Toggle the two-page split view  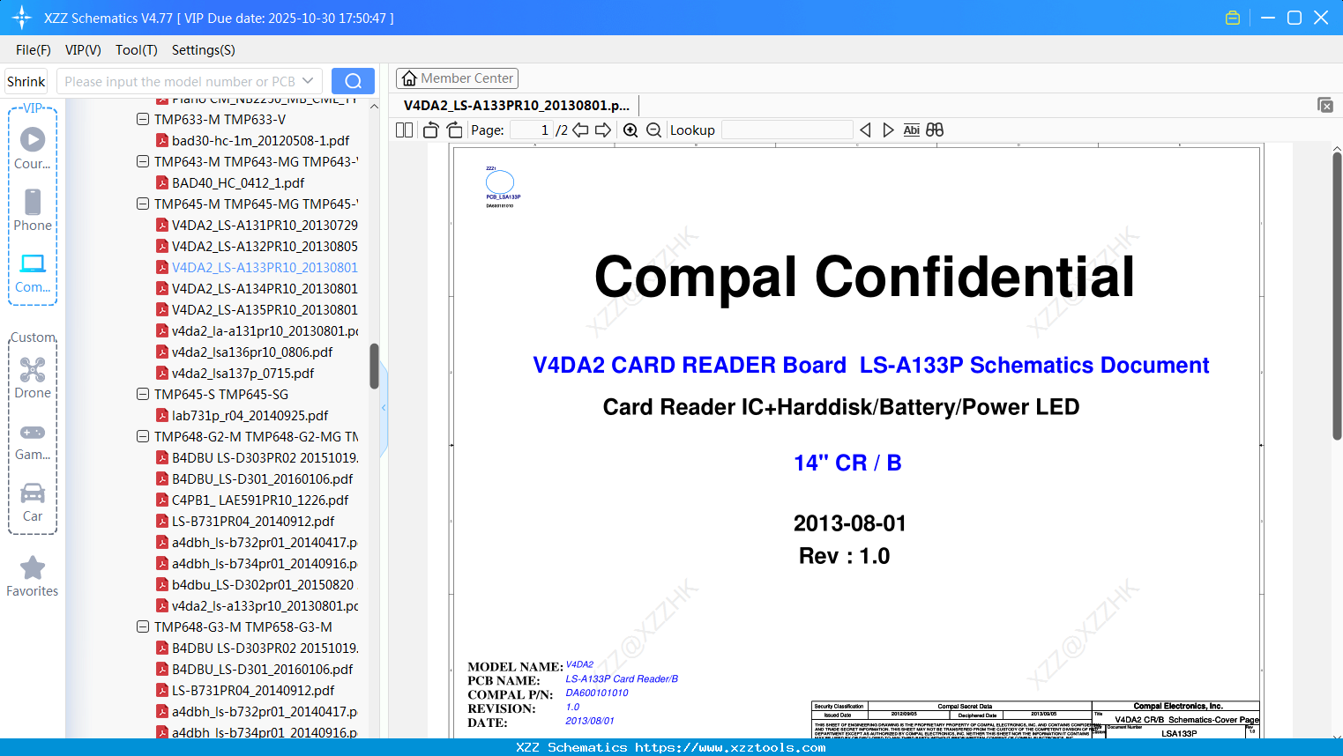point(405,130)
